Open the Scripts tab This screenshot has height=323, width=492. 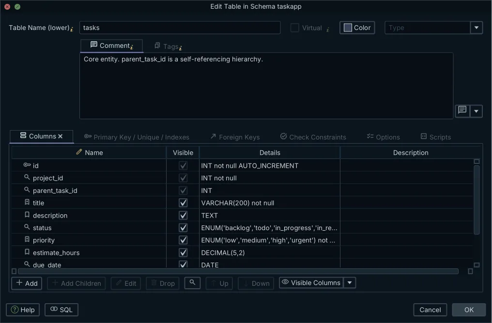click(x=435, y=137)
